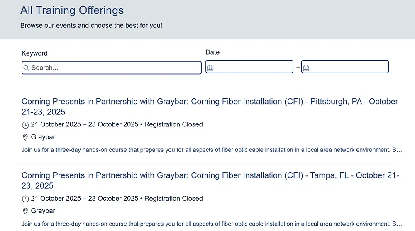Click the start date calendar icon

[210, 68]
